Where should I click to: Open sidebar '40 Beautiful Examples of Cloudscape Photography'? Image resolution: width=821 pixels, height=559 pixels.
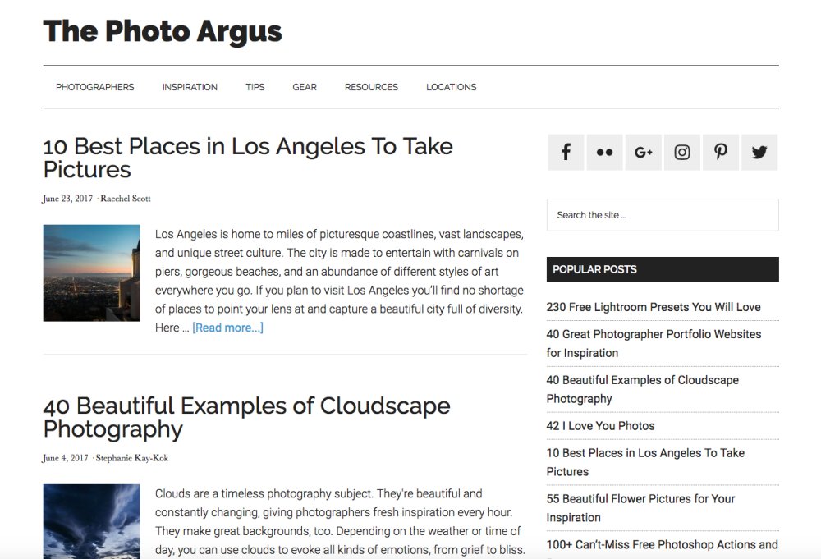click(x=643, y=389)
